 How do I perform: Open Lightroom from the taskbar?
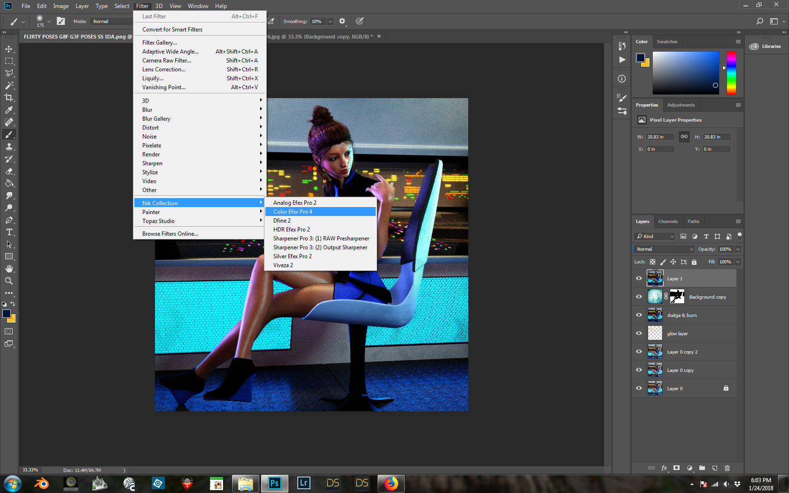tap(304, 483)
